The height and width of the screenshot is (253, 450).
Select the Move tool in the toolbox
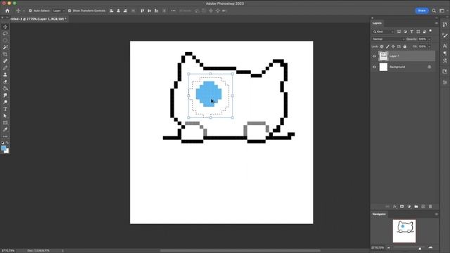(x=5, y=27)
